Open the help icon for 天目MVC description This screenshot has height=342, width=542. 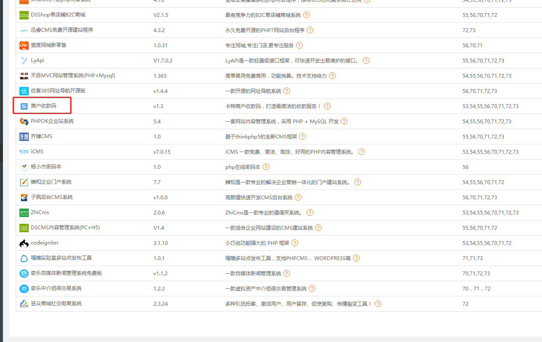[x=332, y=76]
